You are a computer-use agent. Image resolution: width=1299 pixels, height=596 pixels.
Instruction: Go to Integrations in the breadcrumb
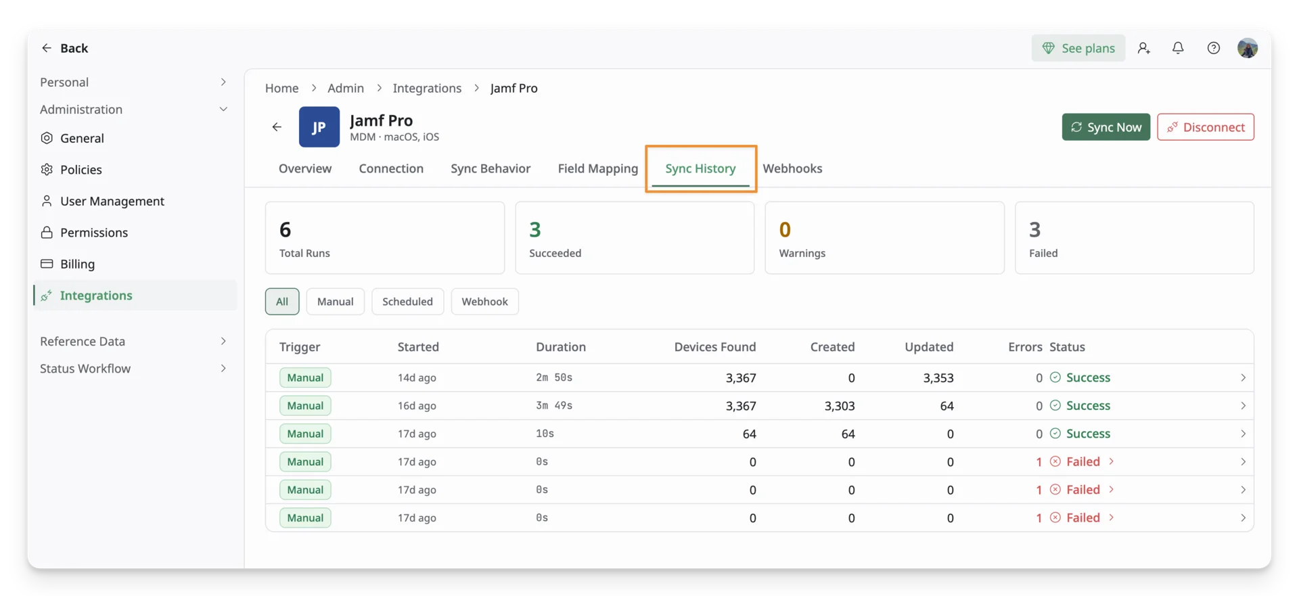click(x=427, y=88)
